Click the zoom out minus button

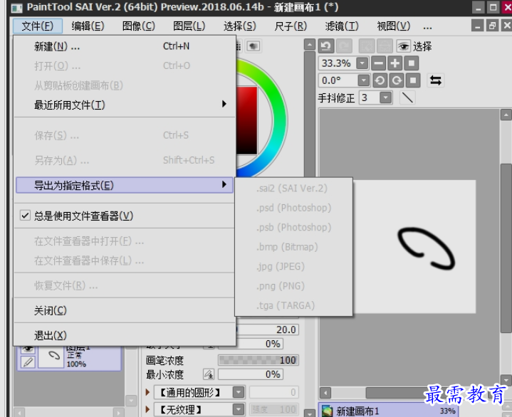(x=379, y=63)
